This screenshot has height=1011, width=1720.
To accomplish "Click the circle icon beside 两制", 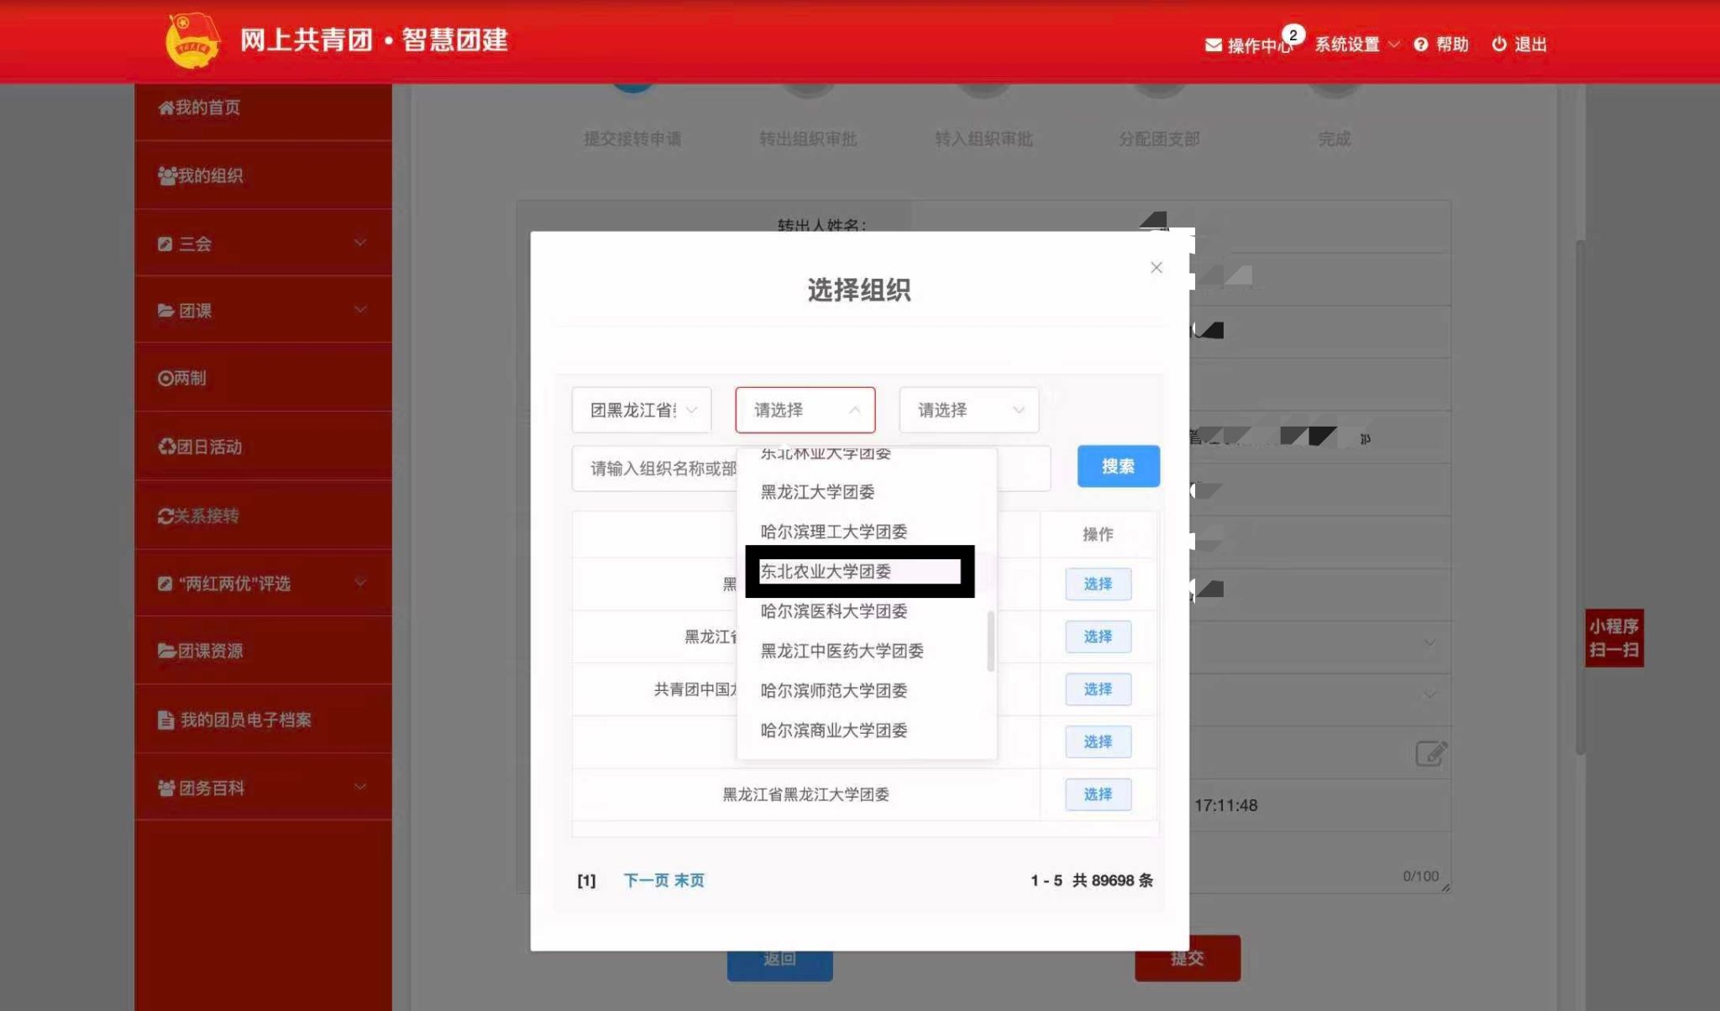I will point(165,378).
